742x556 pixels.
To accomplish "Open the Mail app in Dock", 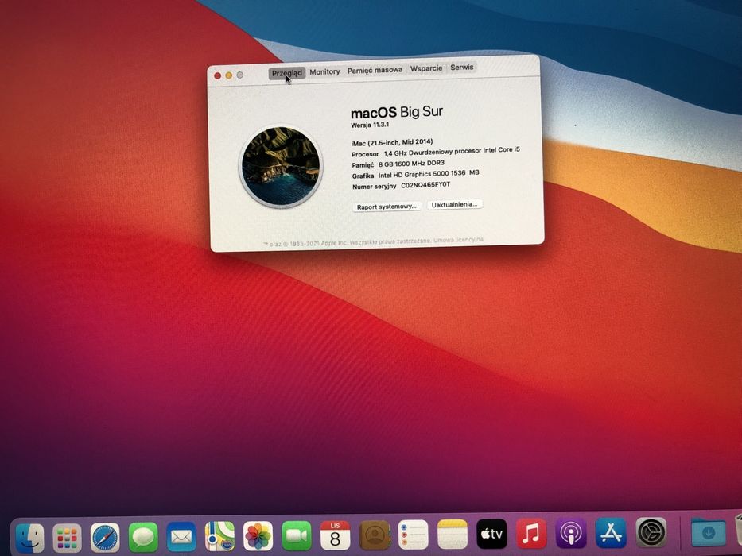I will coord(181,537).
